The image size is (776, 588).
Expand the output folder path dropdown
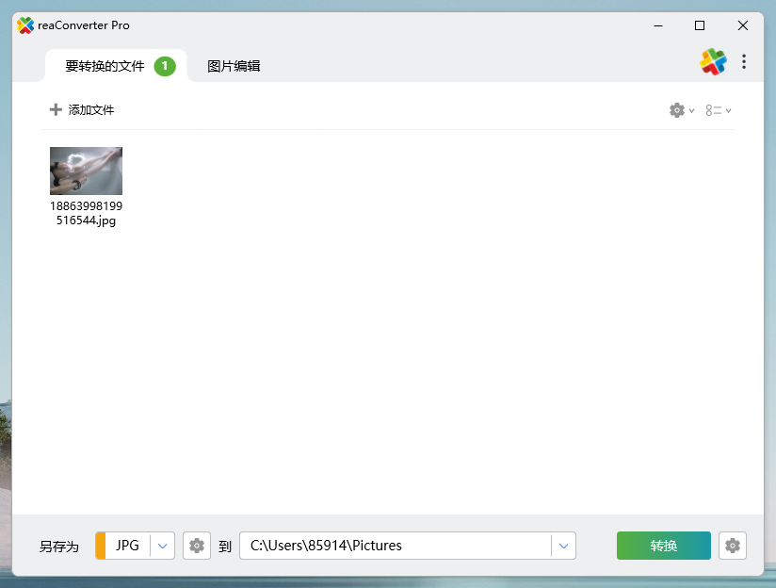point(564,546)
